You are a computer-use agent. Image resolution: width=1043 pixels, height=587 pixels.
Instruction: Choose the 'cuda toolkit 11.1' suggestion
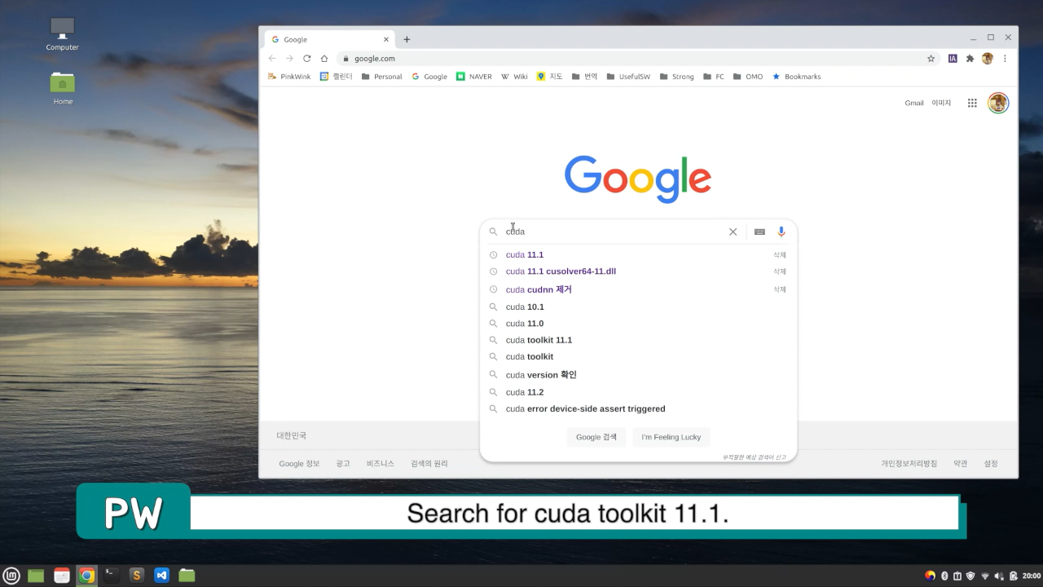(637, 340)
